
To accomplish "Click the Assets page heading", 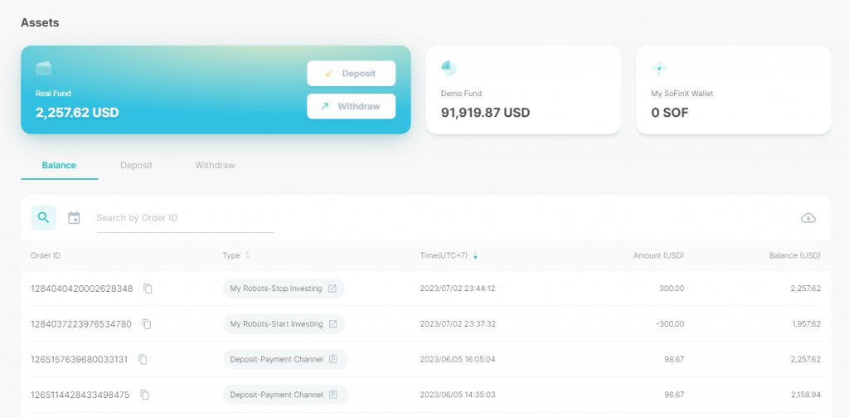I will click(x=40, y=22).
